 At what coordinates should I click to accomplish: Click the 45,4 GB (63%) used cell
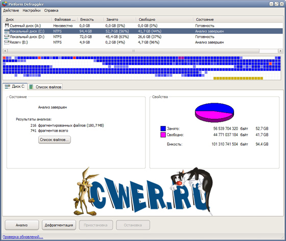[x=117, y=37]
